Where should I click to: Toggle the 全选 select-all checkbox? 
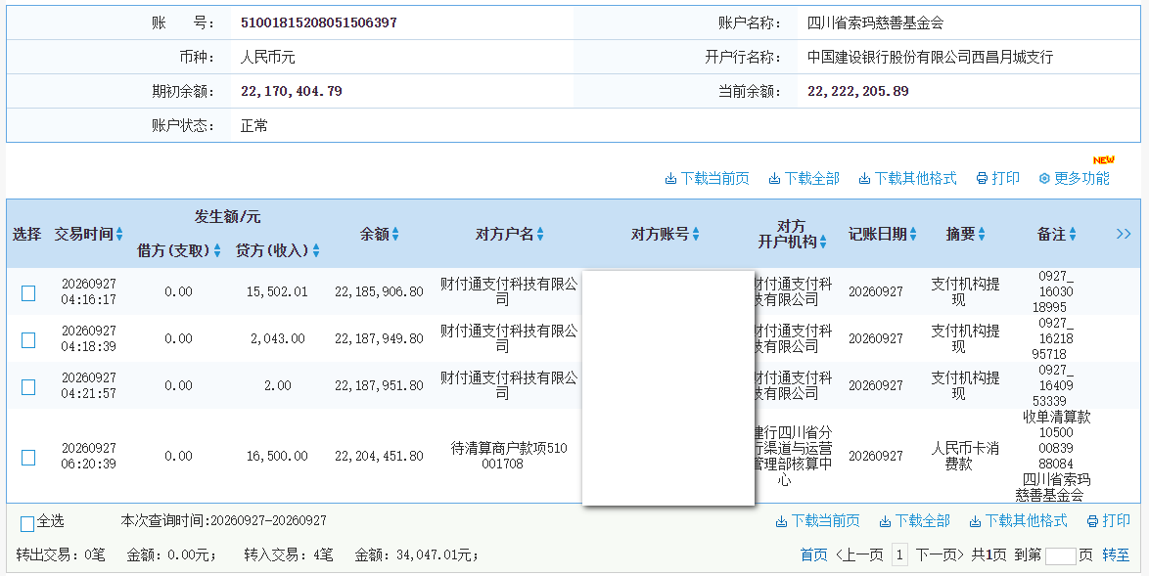click(x=27, y=523)
